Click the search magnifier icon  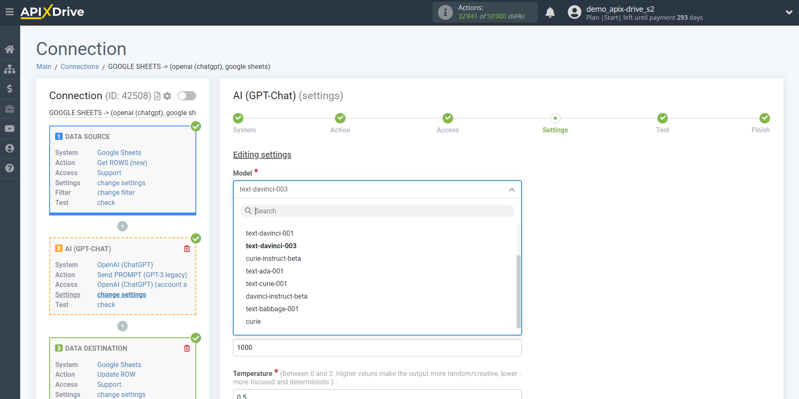tap(248, 211)
